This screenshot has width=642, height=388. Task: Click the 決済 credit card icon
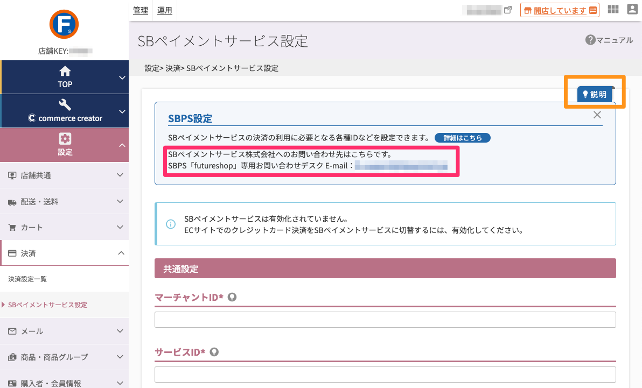(x=12, y=253)
